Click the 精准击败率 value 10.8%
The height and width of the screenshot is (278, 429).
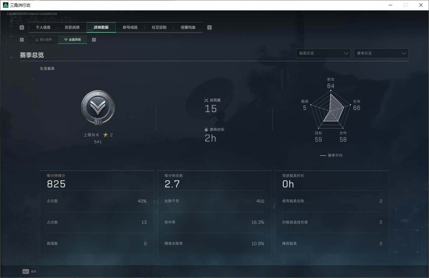(x=258, y=244)
